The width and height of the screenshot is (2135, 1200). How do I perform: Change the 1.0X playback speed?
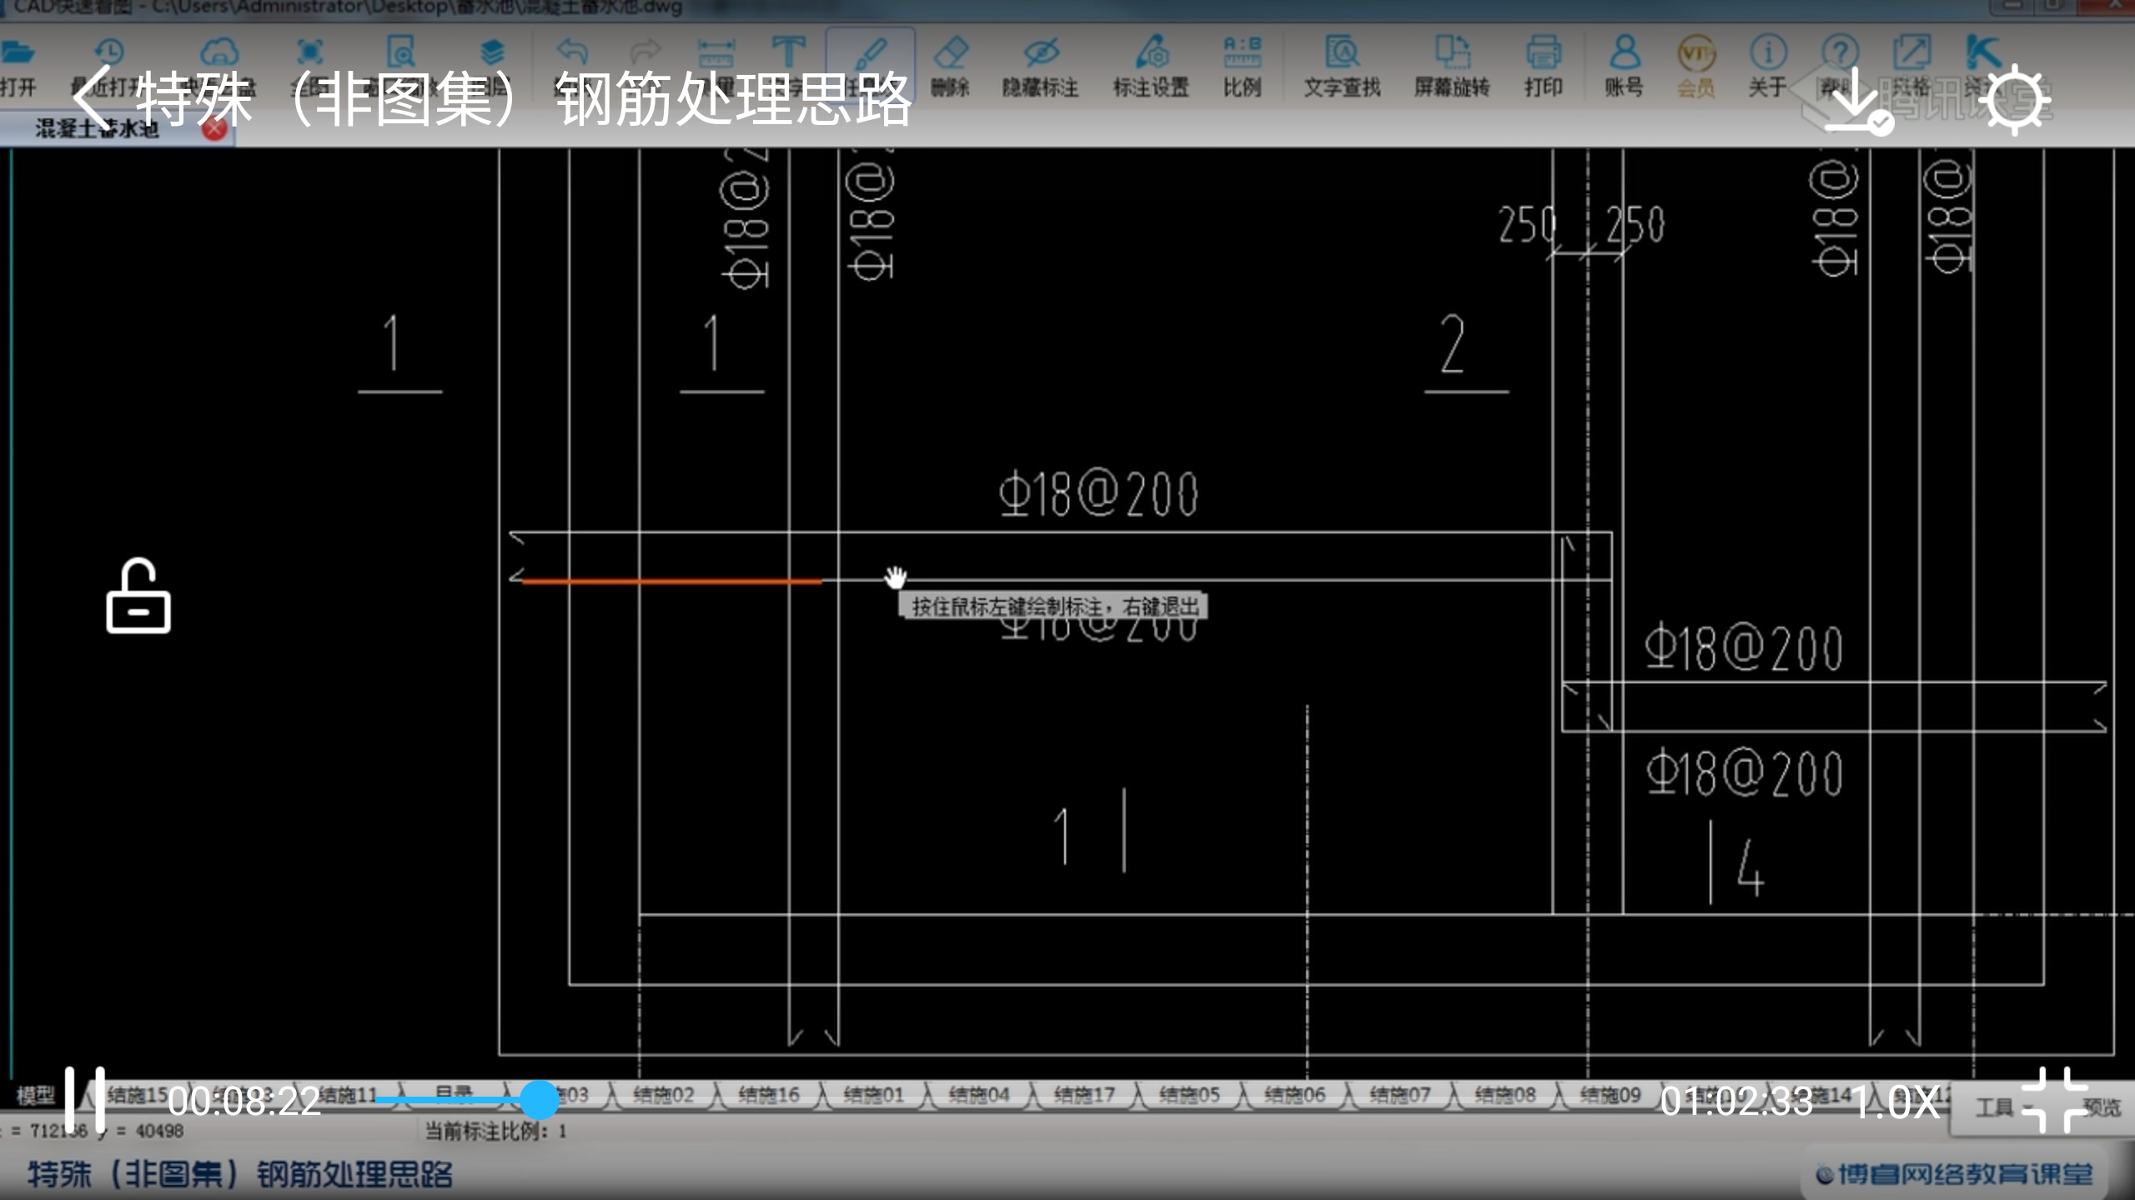[1896, 1102]
